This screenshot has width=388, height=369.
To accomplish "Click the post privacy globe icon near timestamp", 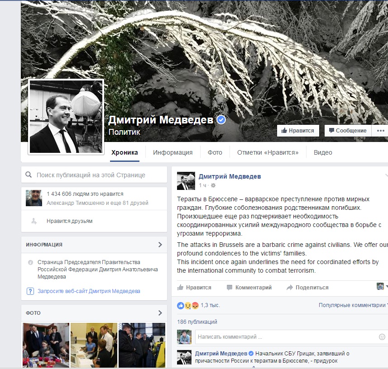I will coord(214,185).
